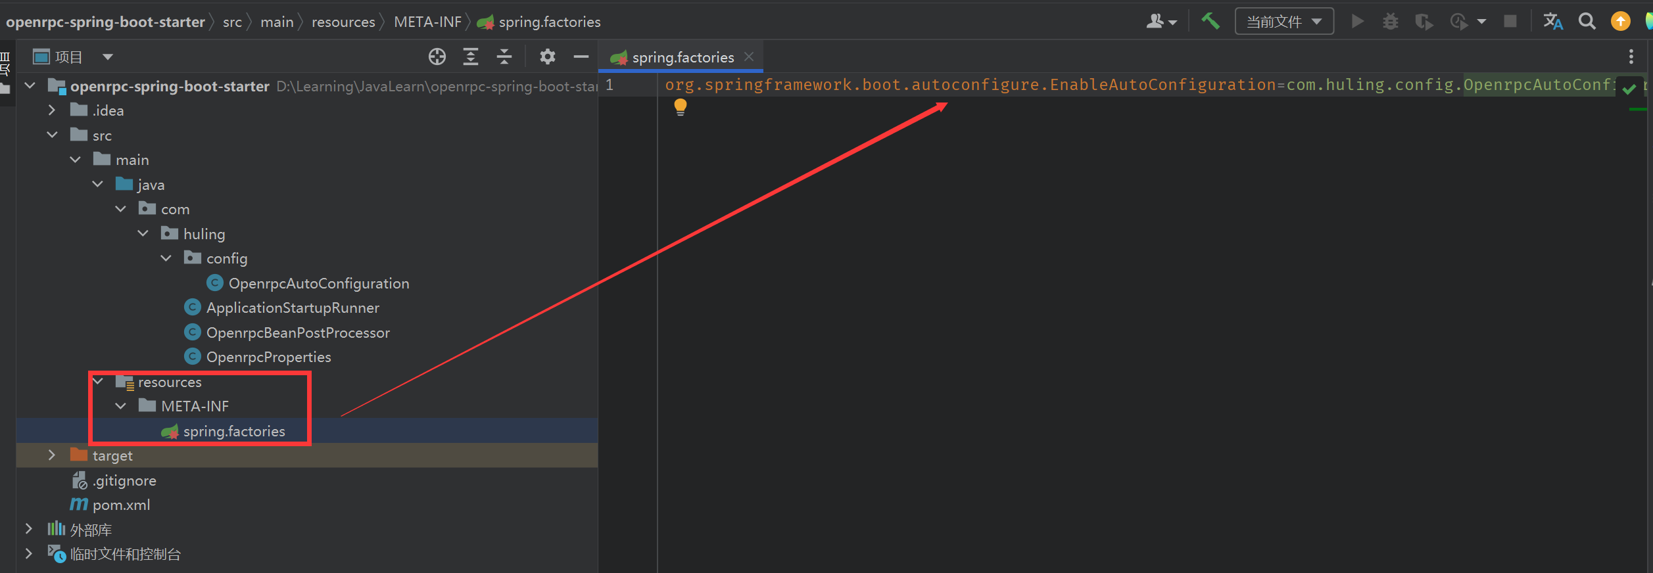Screen dimensions: 1653x573
Task: Collapse the openrpc-spring-boot-starter root node
Action: pyautogui.click(x=30, y=85)
